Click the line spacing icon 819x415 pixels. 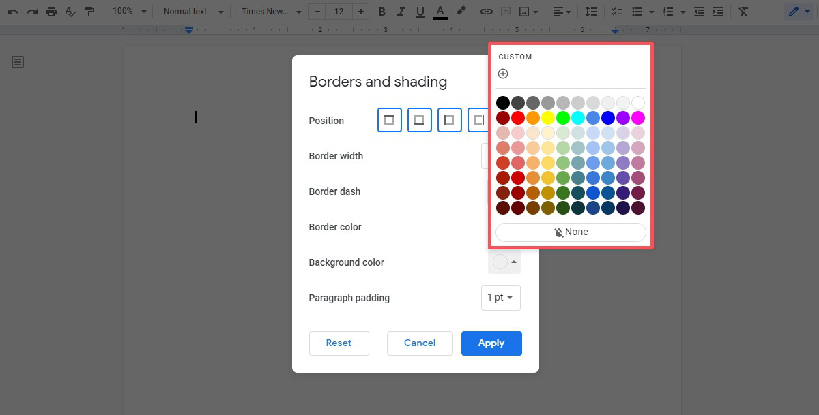[x=592, y=12]
